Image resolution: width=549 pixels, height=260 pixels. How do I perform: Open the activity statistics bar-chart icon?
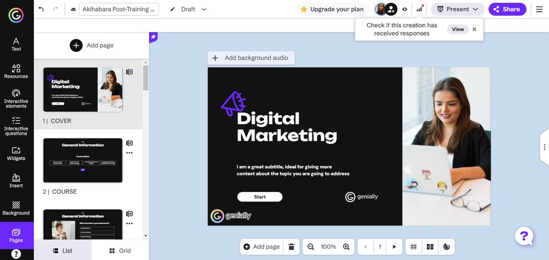coord(419,9)
